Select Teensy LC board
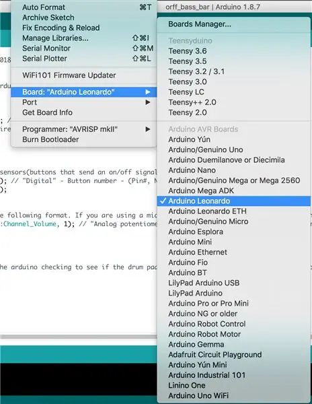 coord(234,92)
